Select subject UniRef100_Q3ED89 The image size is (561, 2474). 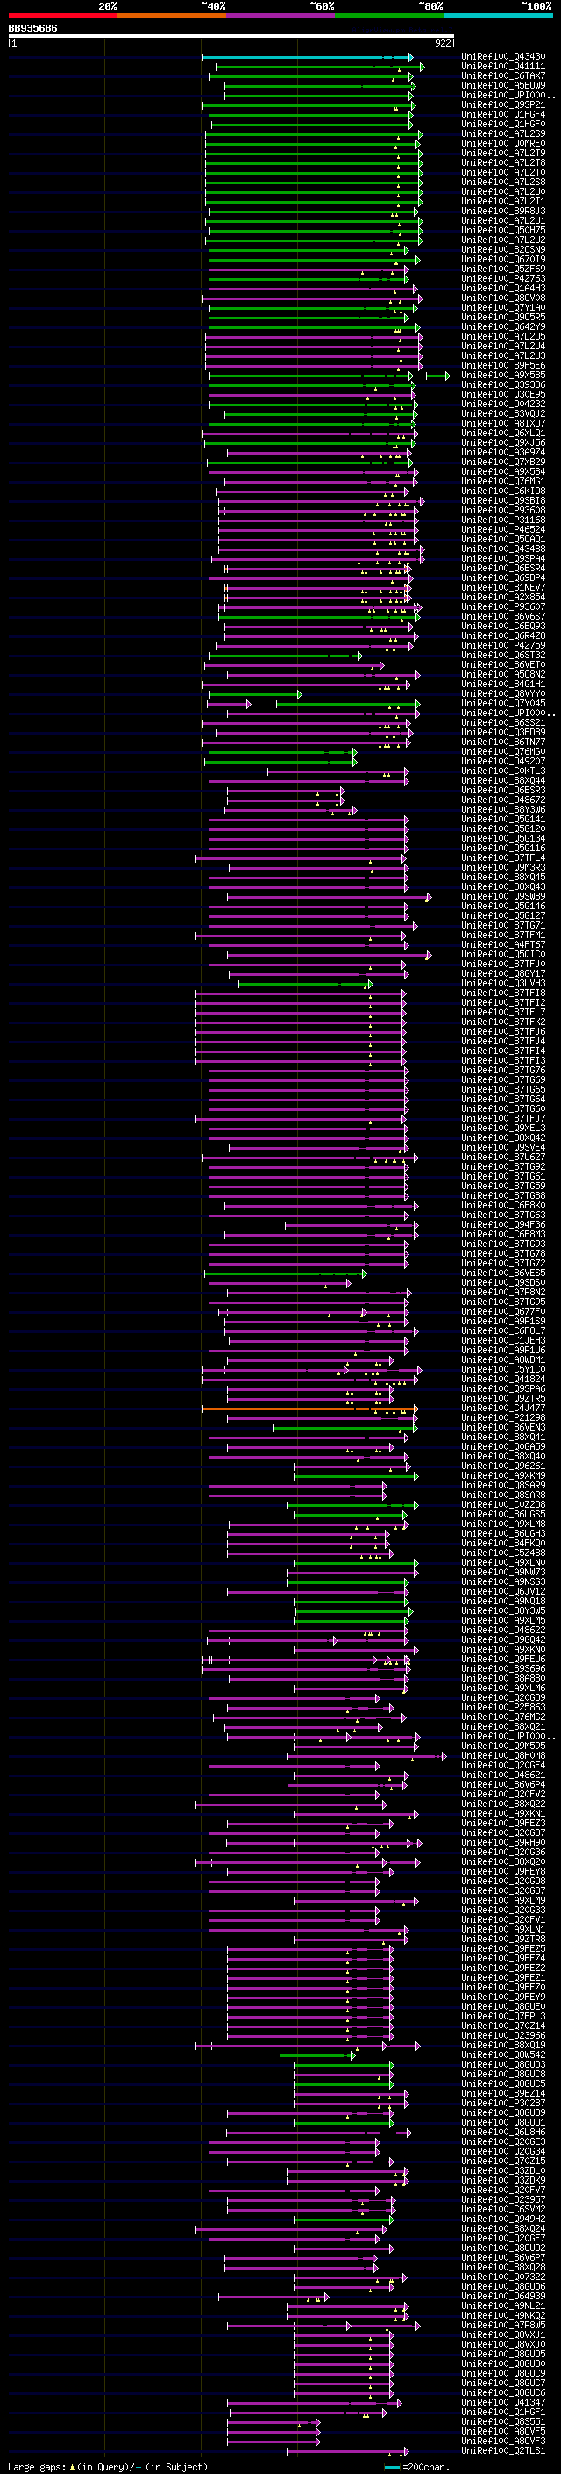[503, 733]
